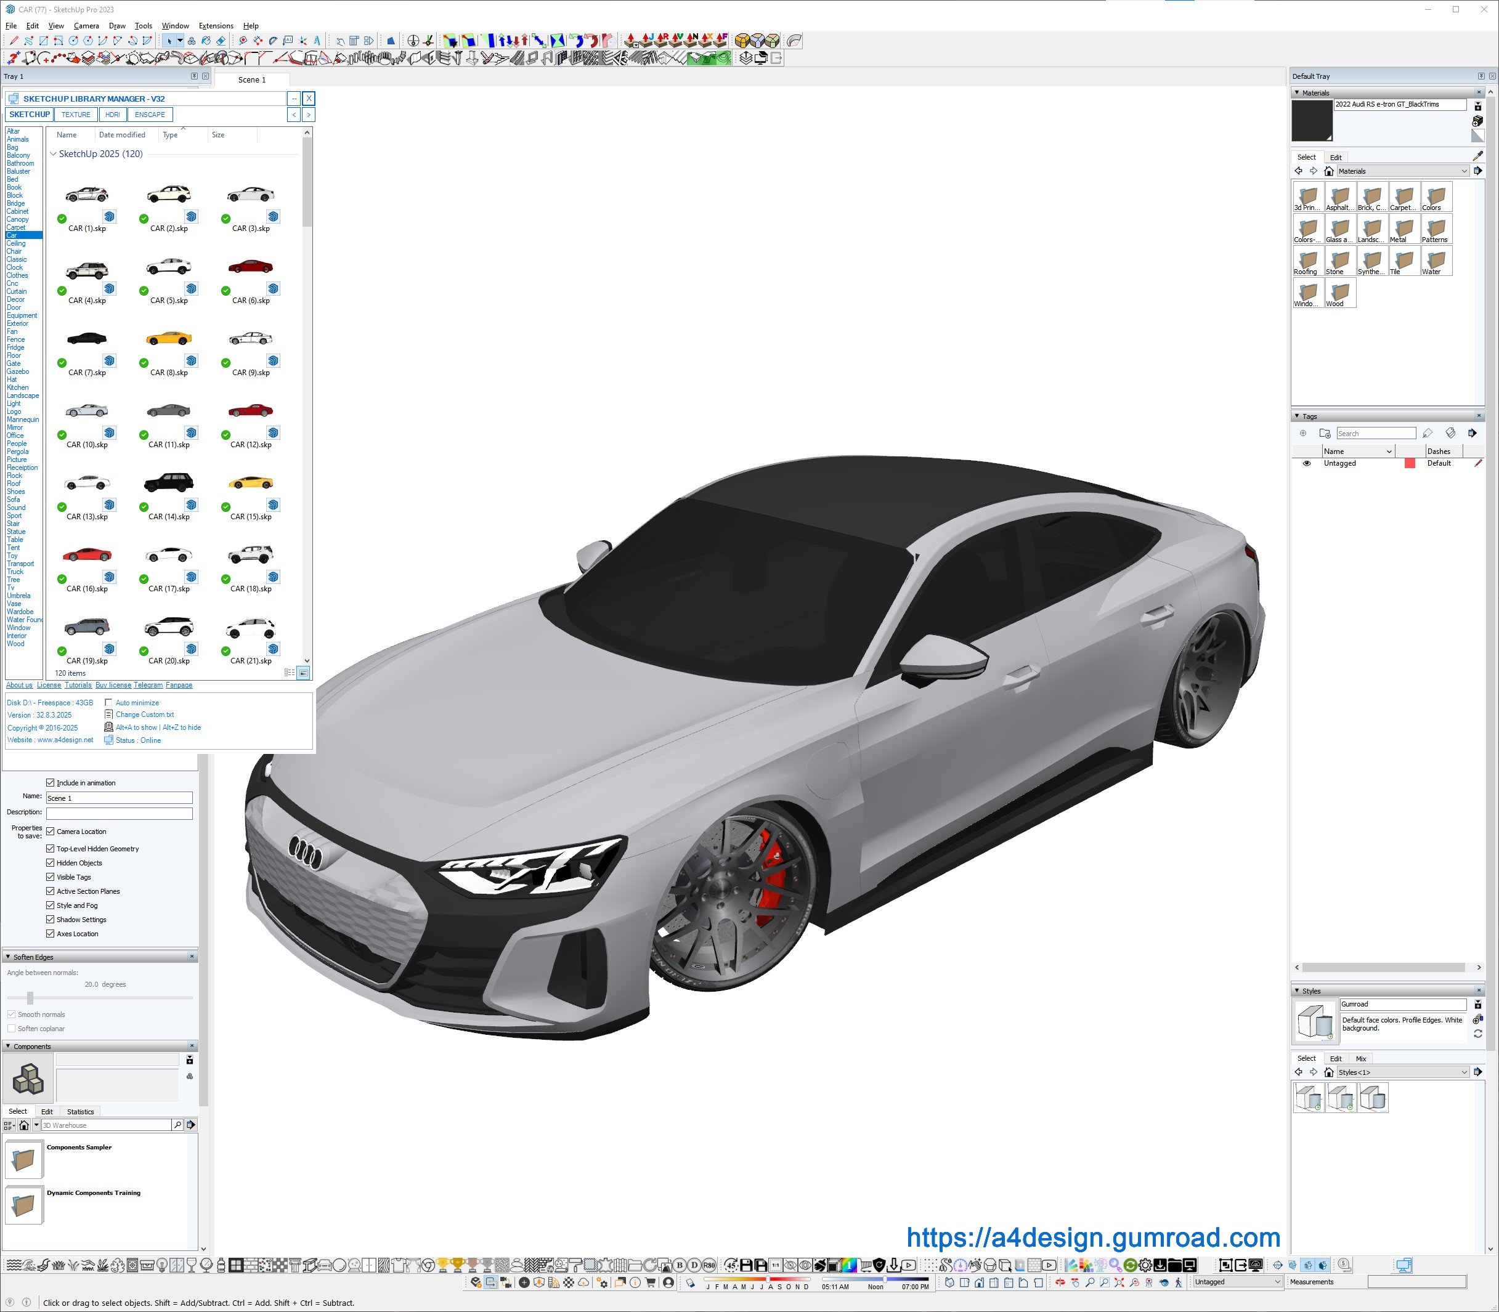Click the red Untagged color swatch

(x=1409, y=463)
